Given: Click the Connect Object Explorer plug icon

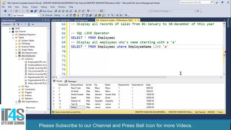Looking at the screenshot, I should click(14, 25).
